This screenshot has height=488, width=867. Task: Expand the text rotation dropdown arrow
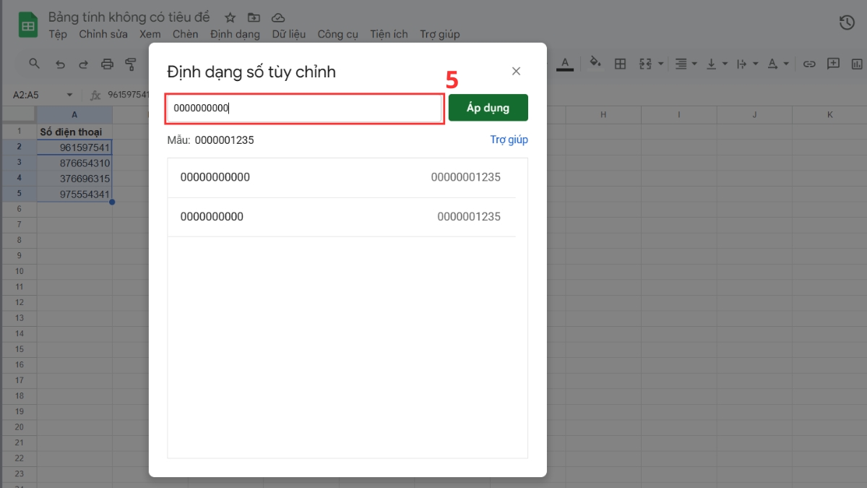click(786, 64)
